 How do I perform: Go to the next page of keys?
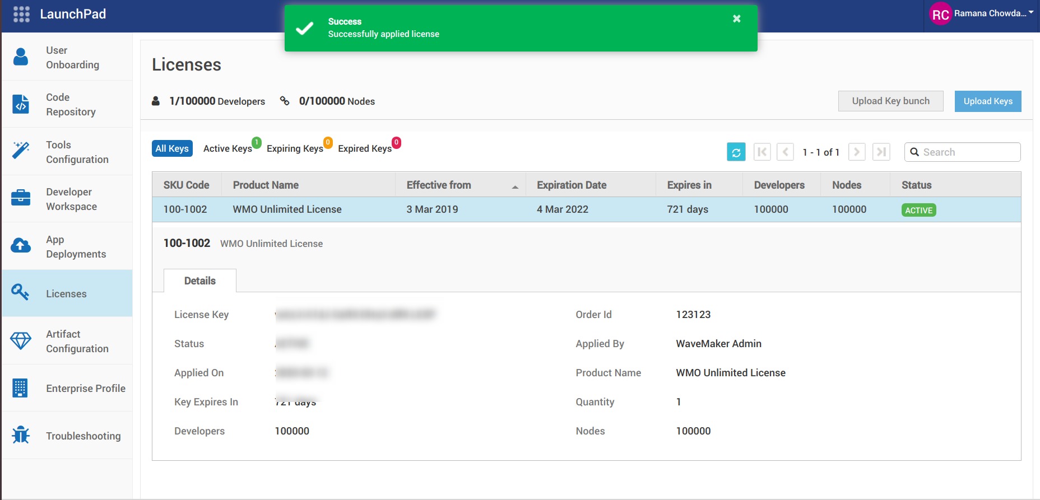click(x=856, y=152)
